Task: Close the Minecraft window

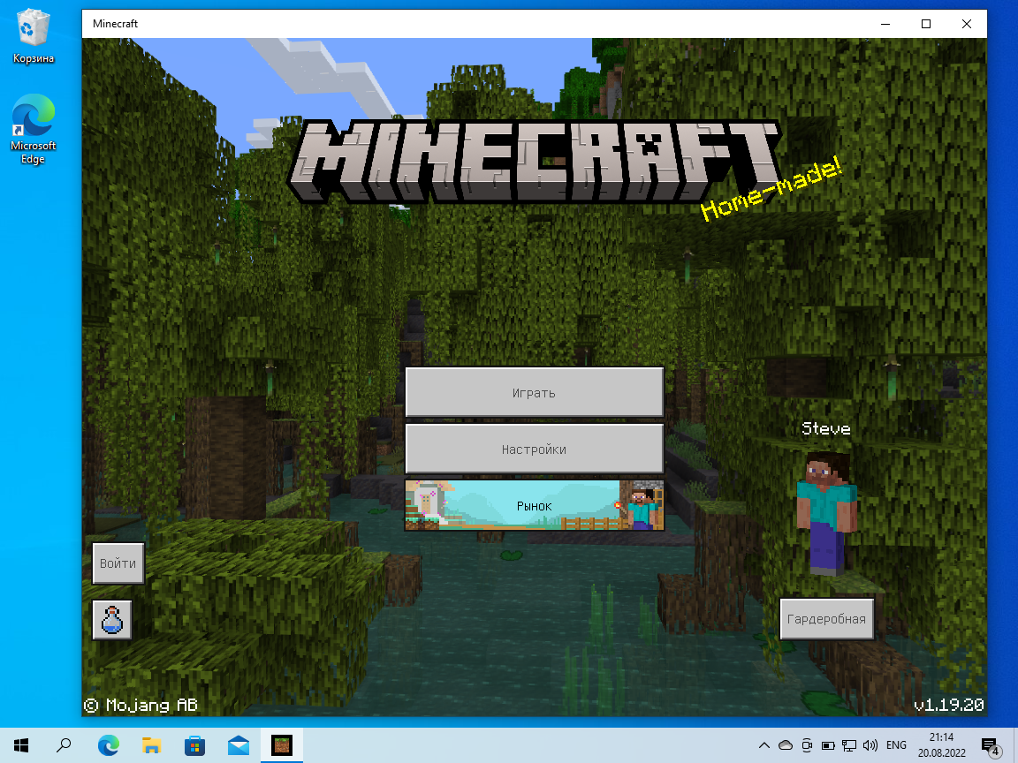Action: 966,24
